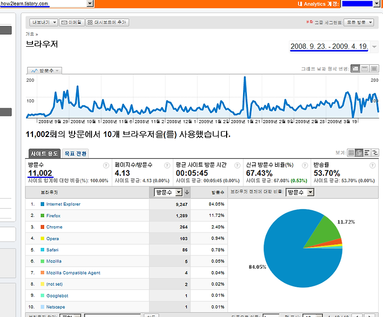Open the how2learn.tistory.com profile dropdown
This screenshot has height=317, width=383.
(90, 3)
